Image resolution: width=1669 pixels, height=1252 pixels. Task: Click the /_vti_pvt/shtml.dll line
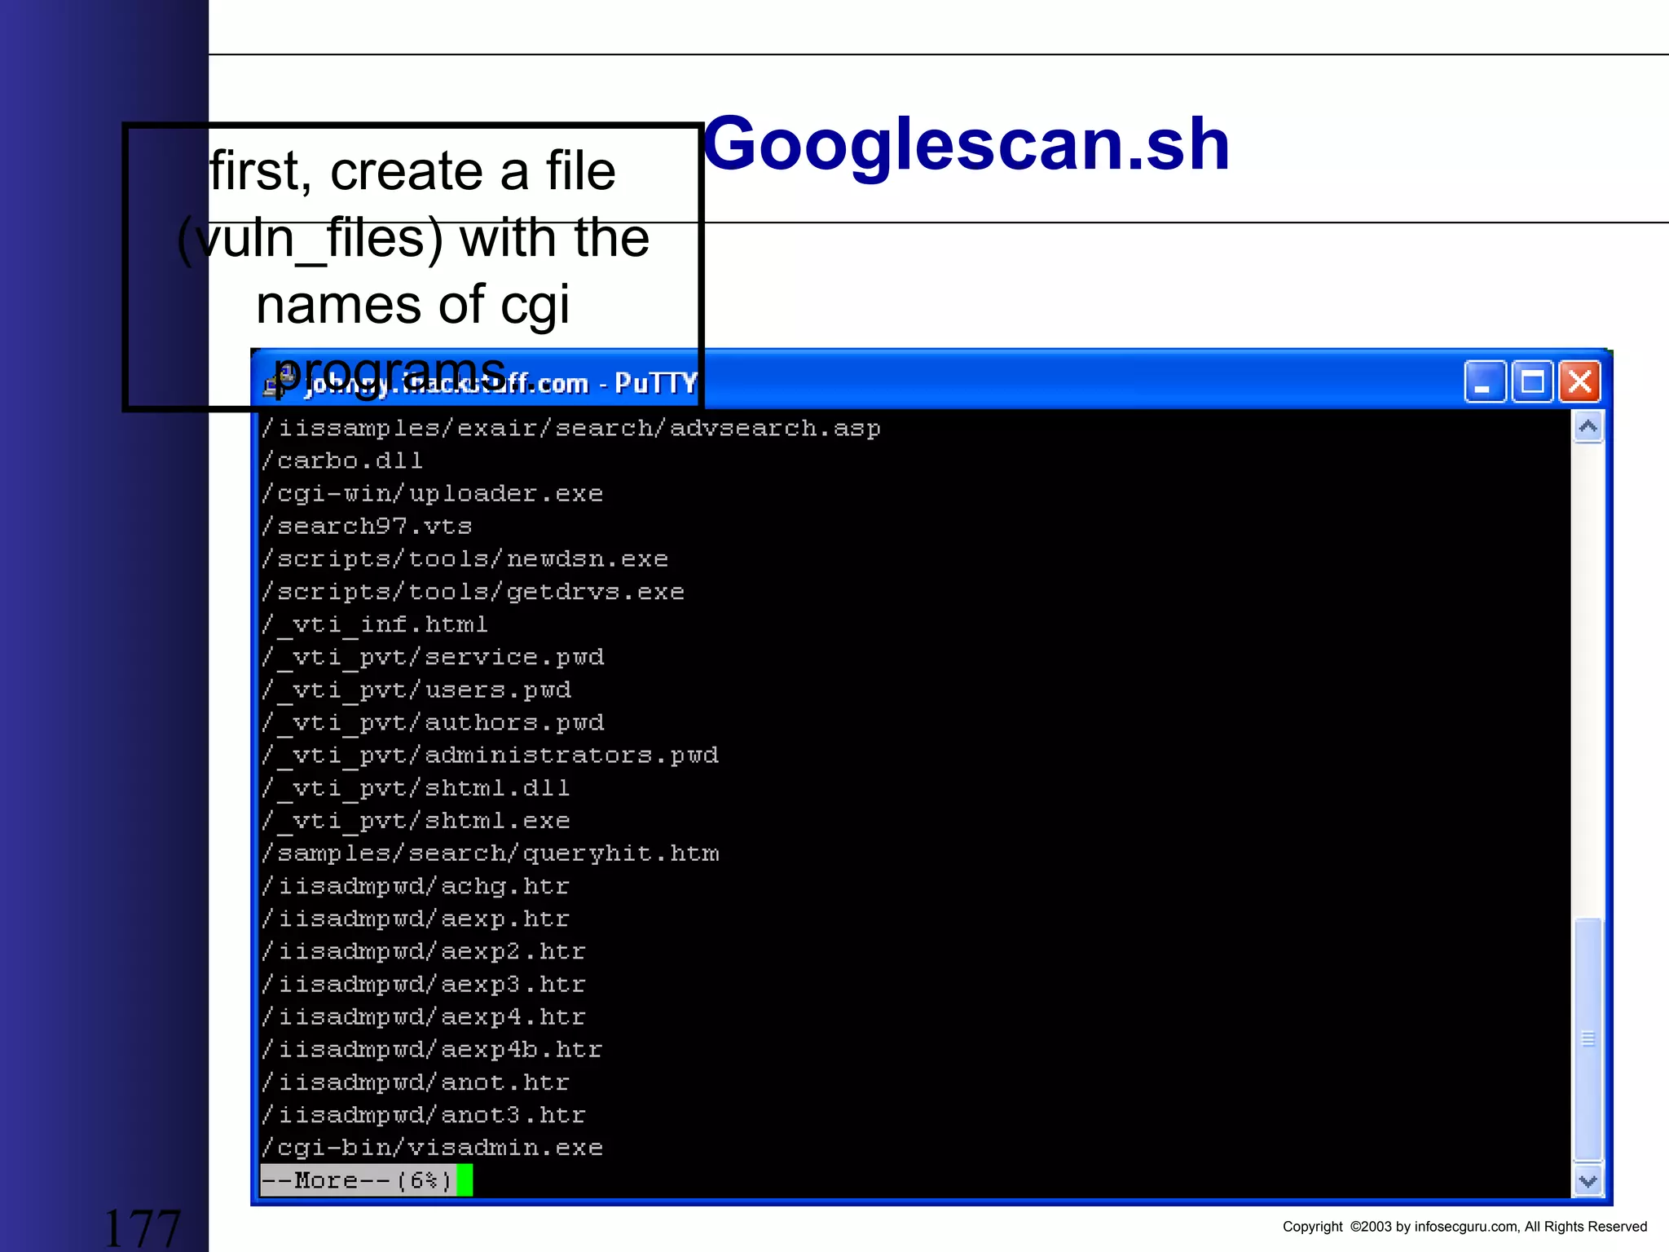coord(416,788)
